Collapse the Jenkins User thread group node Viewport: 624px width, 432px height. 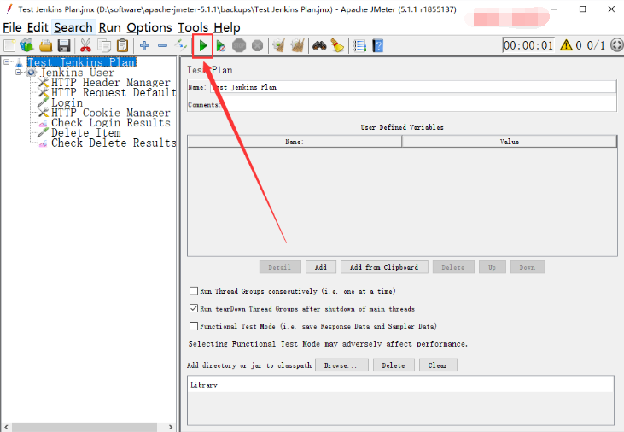pos(18,72)
